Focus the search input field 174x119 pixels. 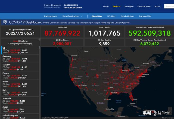coord(169,6)
